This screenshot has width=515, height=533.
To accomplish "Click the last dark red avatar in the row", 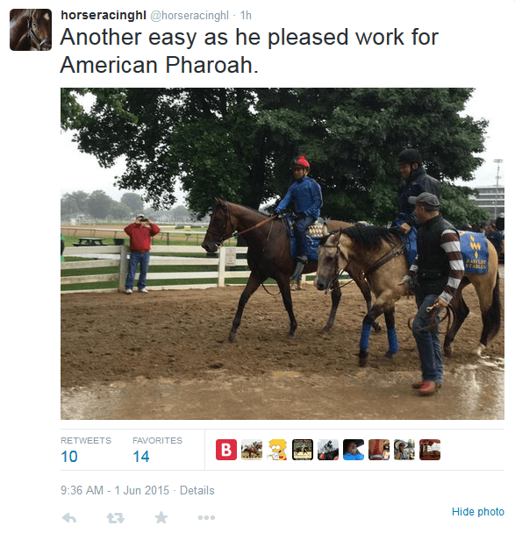I will [430, 450].
